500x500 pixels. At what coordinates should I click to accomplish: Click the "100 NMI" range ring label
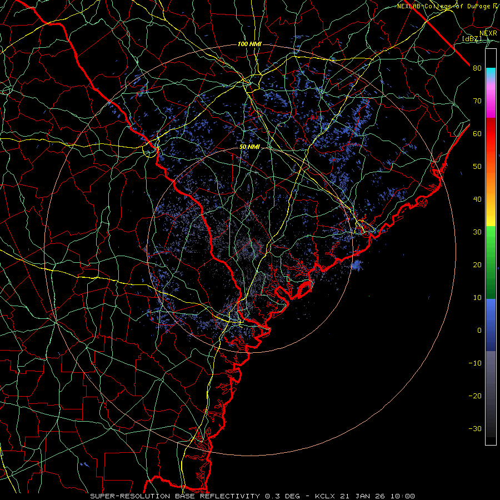coord(249,44)
